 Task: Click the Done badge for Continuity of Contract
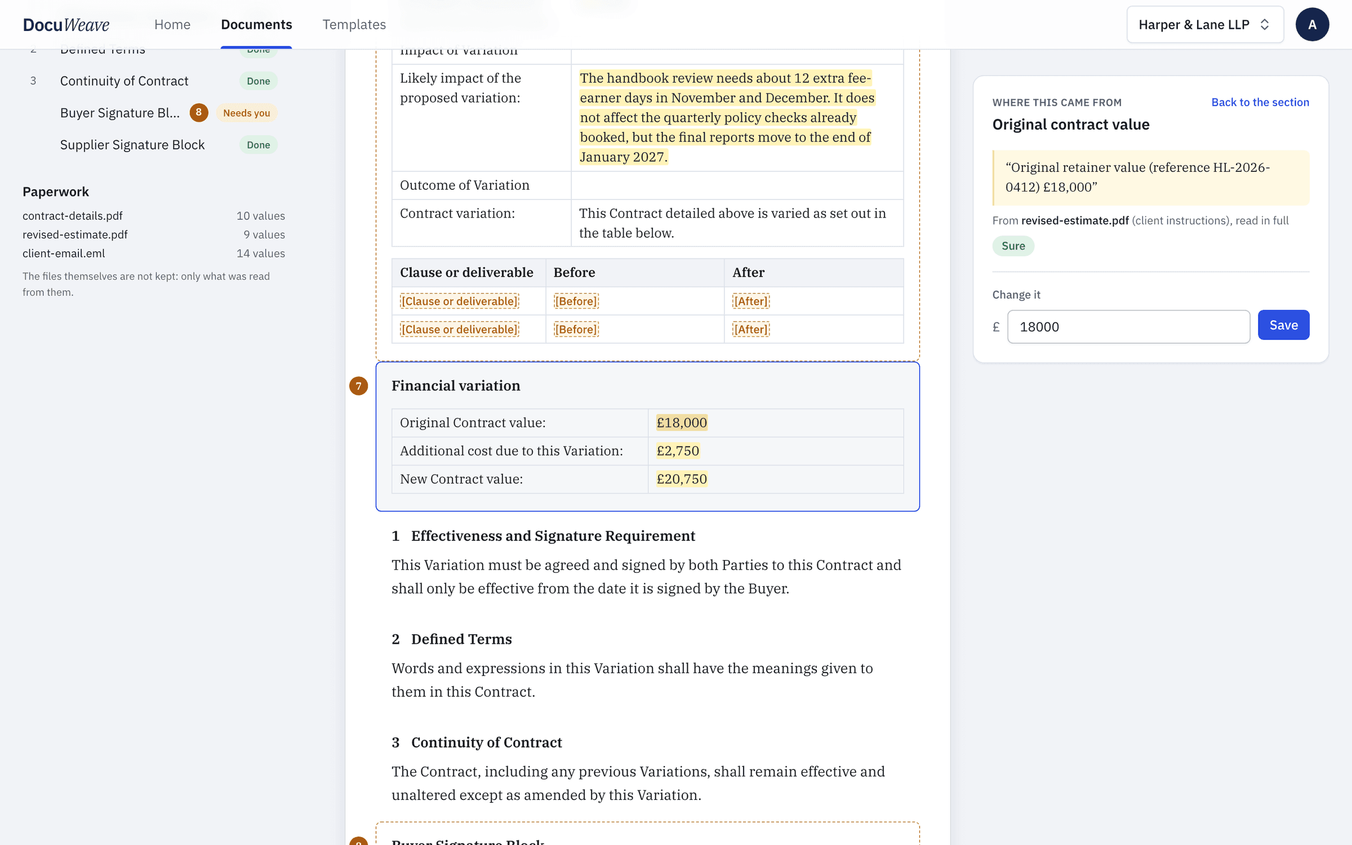click(x=259, y=81)
